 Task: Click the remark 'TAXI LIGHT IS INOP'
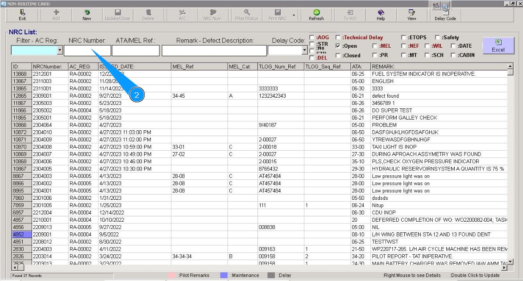pos(394,147)
